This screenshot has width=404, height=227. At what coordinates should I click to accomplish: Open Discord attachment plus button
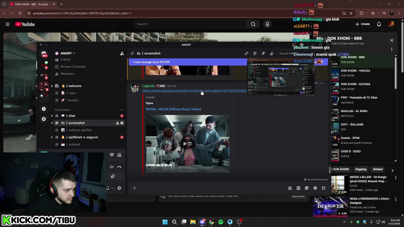pyautogui.click(x=134, y=188)
